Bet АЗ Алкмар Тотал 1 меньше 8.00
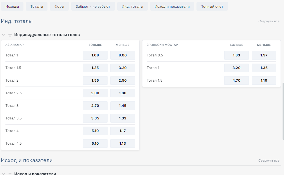Viewport: 284px width, 175px height. tap(123, 55)
